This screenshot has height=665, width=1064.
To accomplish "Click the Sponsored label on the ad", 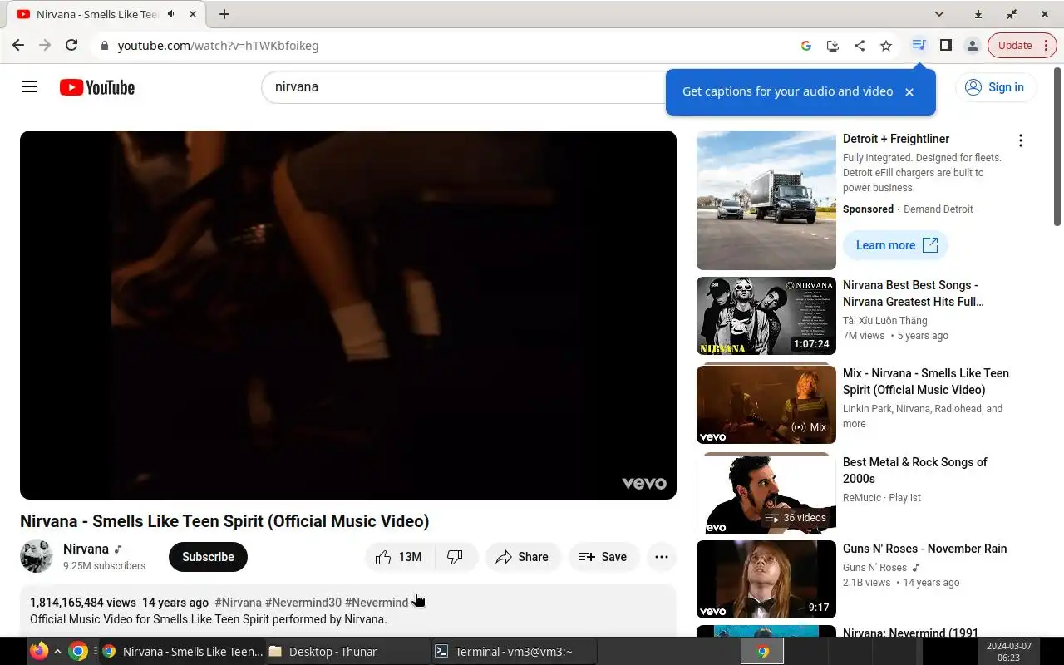I will click(868, 209).
